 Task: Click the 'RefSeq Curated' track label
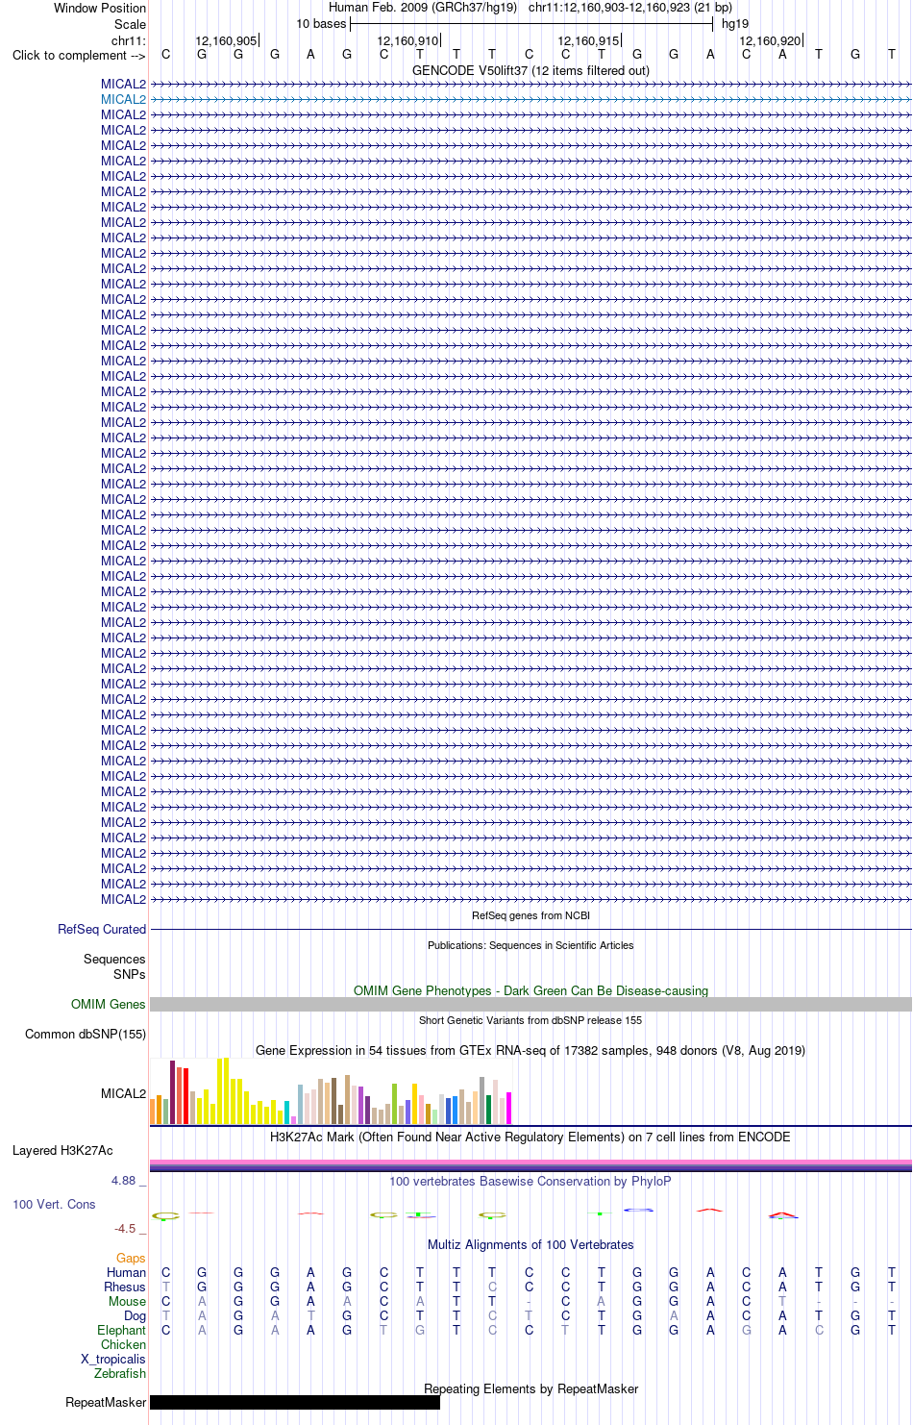[102, 929]
